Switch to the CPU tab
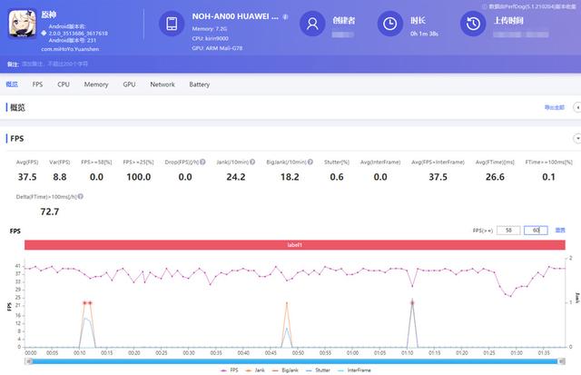This screenshot has height=375, width=581. (x=64, y=84)
